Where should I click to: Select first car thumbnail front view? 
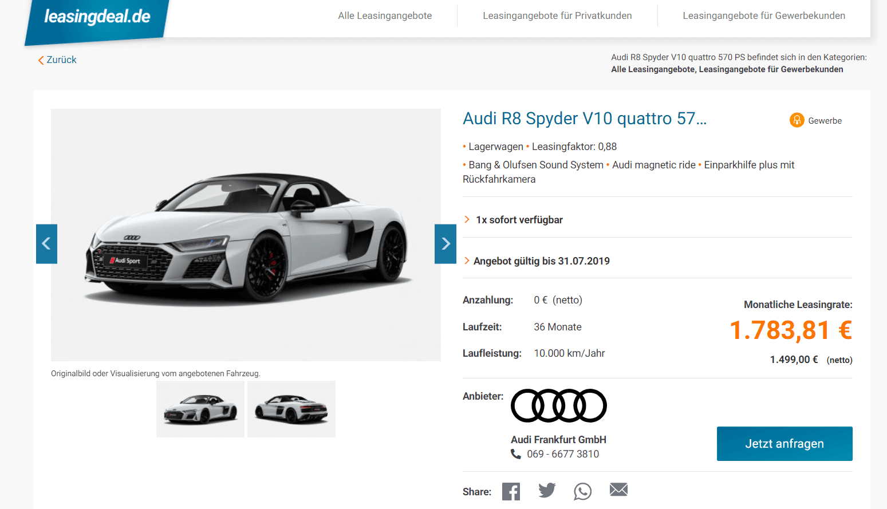coord(200,409)
